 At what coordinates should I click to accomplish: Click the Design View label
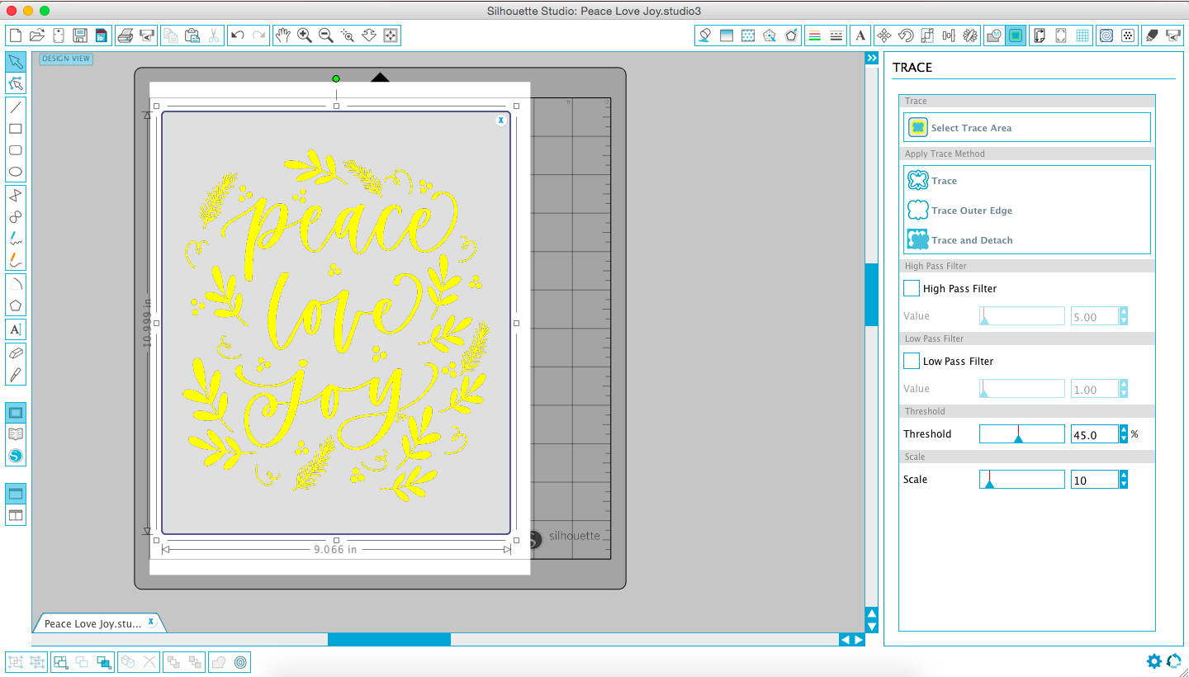click(x=66, y=59)
